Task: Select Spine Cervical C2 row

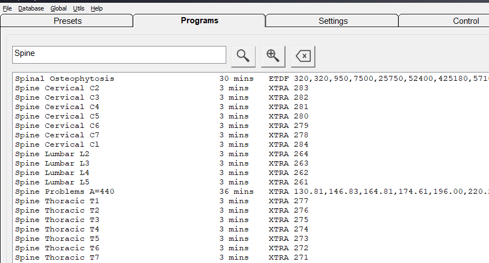Action: [x=252, y=88]
